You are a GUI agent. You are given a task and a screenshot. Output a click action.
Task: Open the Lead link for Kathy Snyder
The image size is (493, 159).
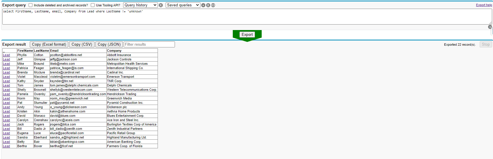(6, 81)
